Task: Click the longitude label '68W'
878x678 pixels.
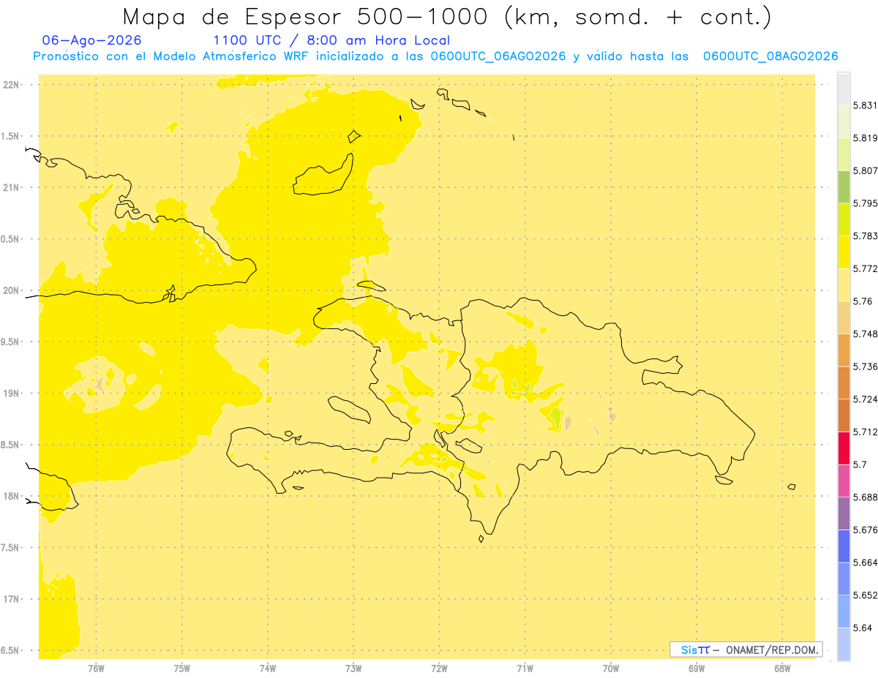Action: click(x=782, y=668)
